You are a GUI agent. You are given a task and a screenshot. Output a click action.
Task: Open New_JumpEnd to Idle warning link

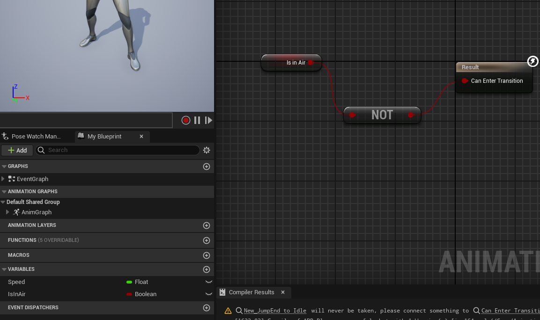275,311
